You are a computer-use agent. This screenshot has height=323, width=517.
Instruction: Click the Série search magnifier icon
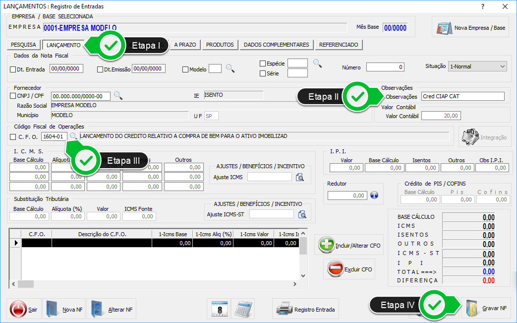click(x=317, y=64)
